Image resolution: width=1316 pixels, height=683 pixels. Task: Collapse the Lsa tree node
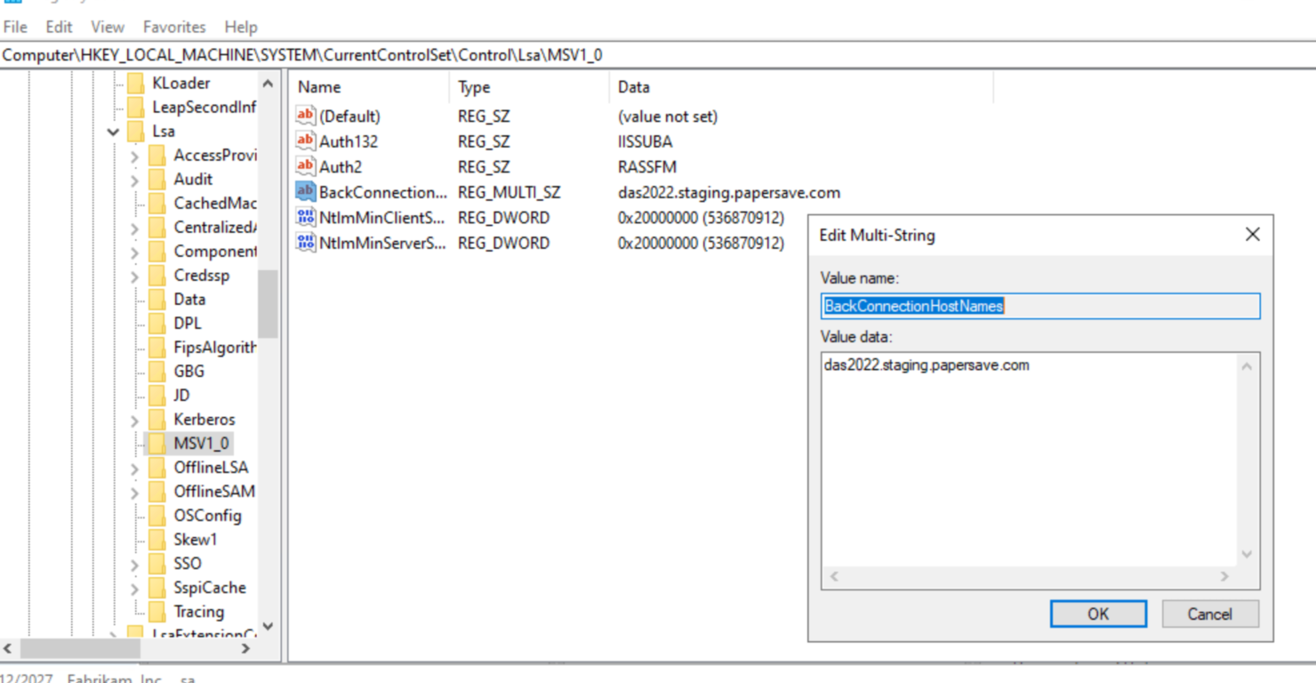pyautogui.click(x=113, y=132)
